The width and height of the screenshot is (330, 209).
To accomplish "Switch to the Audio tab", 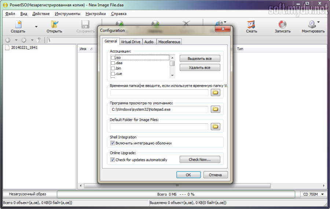I will click(x=149, y=42).
